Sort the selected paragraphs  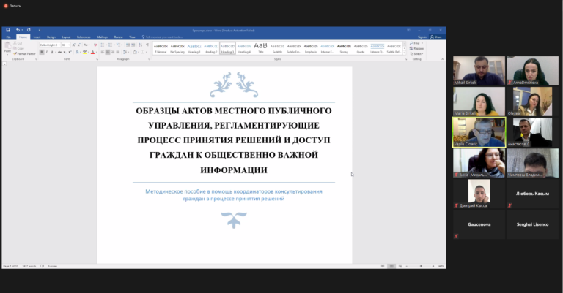(141, 45)
